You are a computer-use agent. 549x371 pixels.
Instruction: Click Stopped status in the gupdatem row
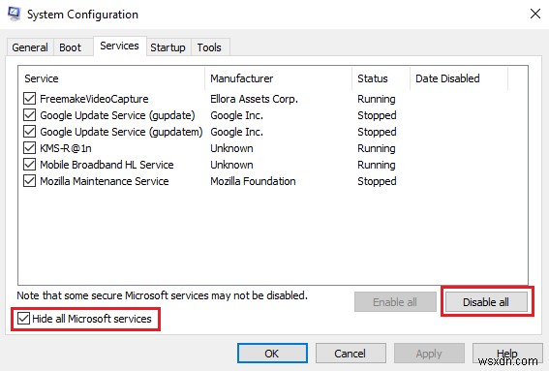[377, 132]
